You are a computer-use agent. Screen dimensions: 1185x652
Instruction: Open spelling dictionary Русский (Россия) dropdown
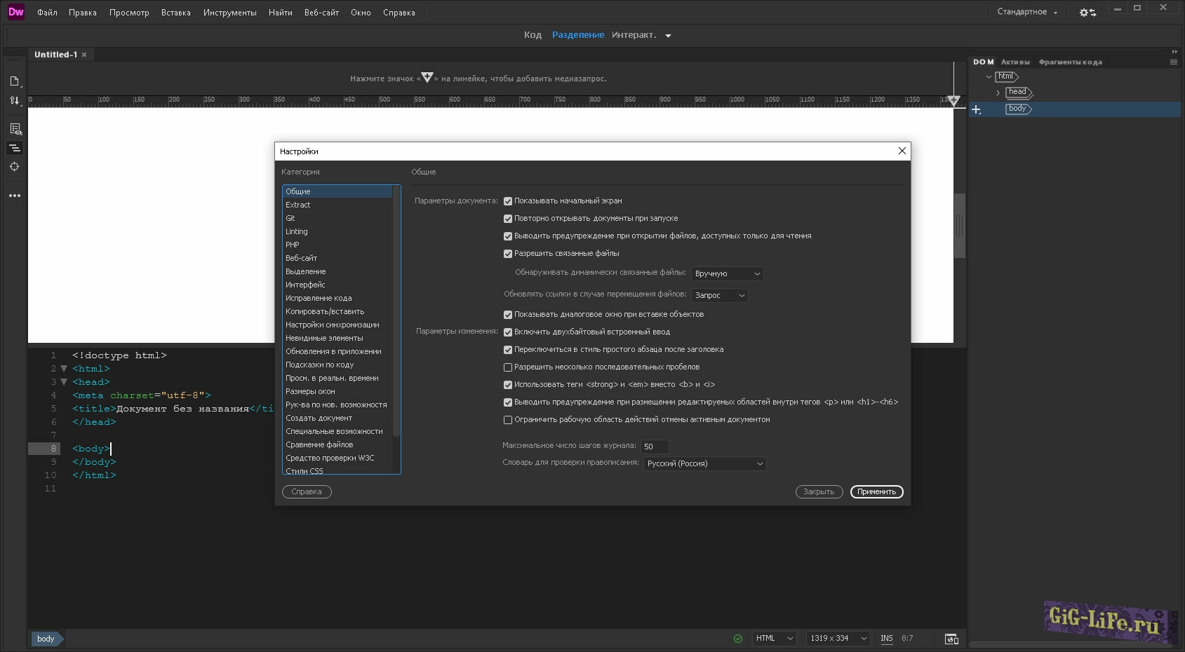[x=704, y=464]
